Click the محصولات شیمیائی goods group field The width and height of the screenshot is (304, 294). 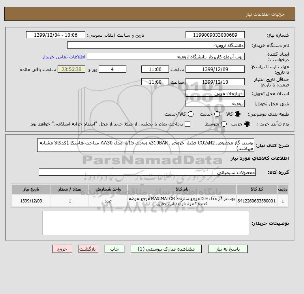[x=147, y=172]
